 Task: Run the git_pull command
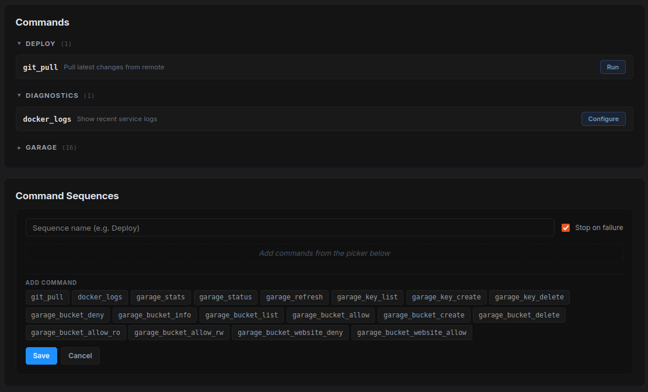pos(612,67)
